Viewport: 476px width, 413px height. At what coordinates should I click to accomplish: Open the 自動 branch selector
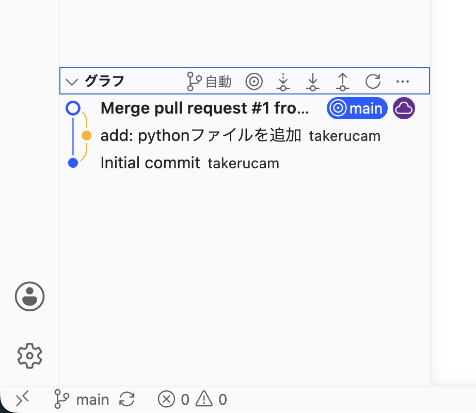209,82
